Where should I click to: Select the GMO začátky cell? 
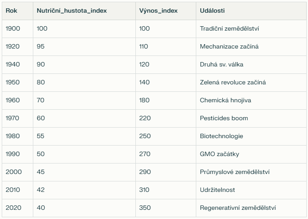point(251,154)
